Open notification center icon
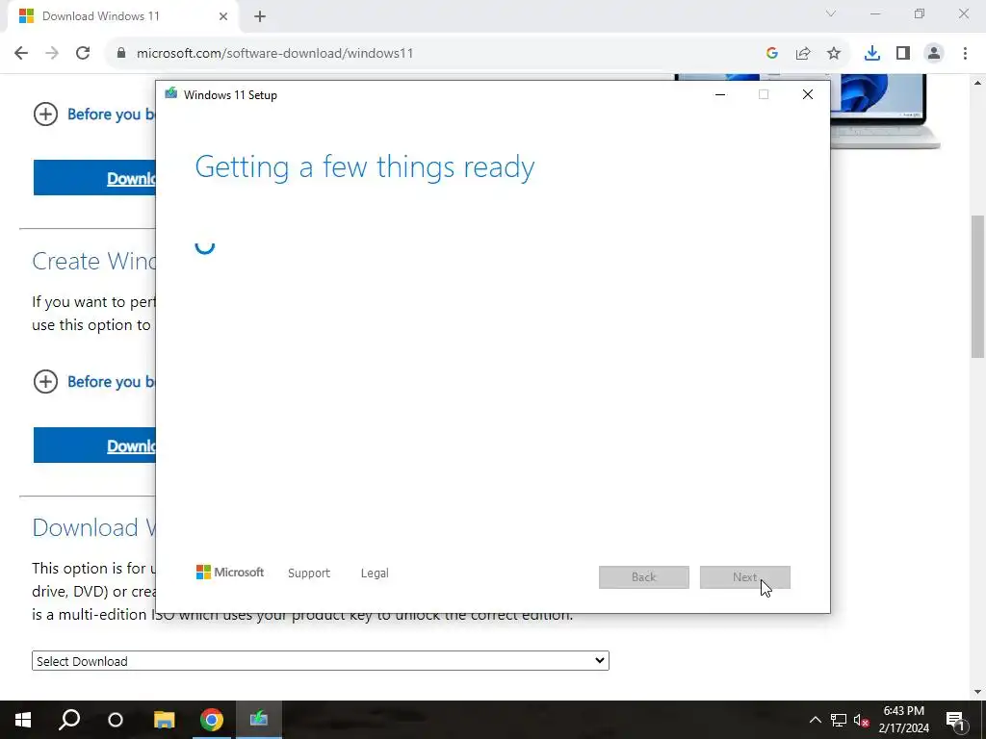 click(956, 720)
